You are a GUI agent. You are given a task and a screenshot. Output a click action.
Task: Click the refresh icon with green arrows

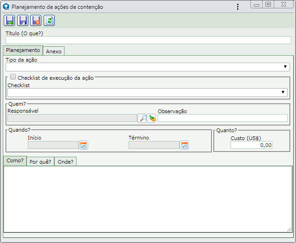tap(49, 20)
